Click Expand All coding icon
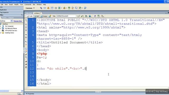 point(26,30)
